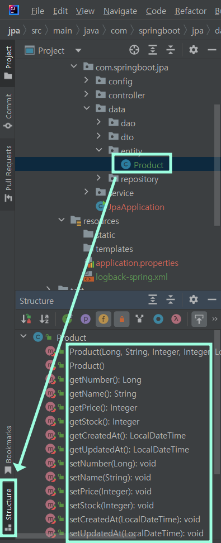The image size is (221, 543).
Task: Collapse the data package
Action: (x=86, y=108)
